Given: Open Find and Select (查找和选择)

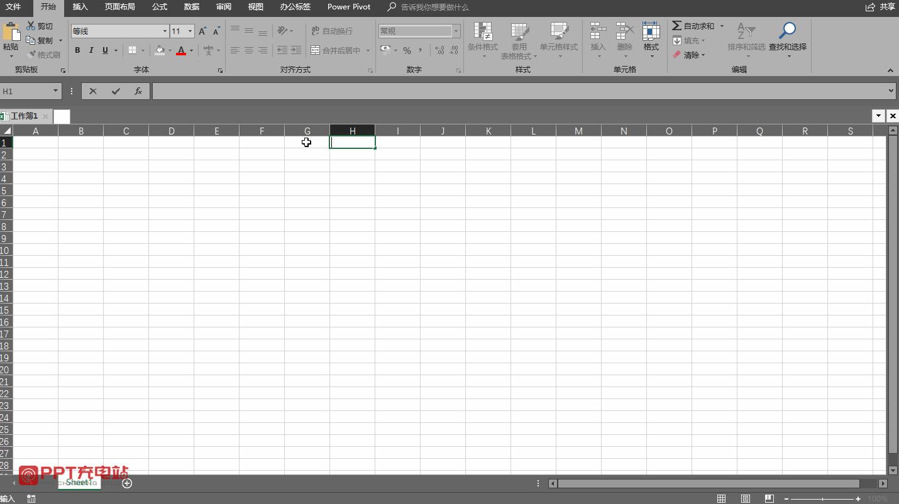Looking at the screenshot, I should (787, 33).
